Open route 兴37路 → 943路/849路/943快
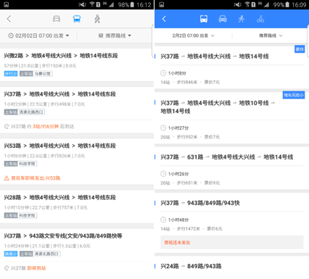This screenshot has height=279, width=309. point(231,222)
